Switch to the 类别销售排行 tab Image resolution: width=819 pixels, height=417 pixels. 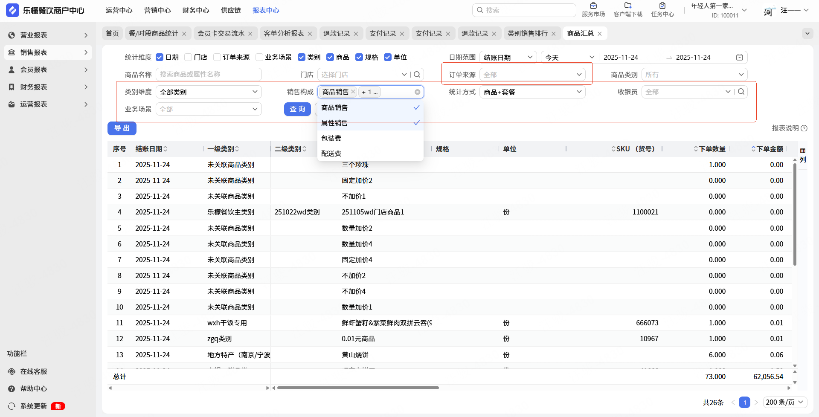tap(527, 34)
